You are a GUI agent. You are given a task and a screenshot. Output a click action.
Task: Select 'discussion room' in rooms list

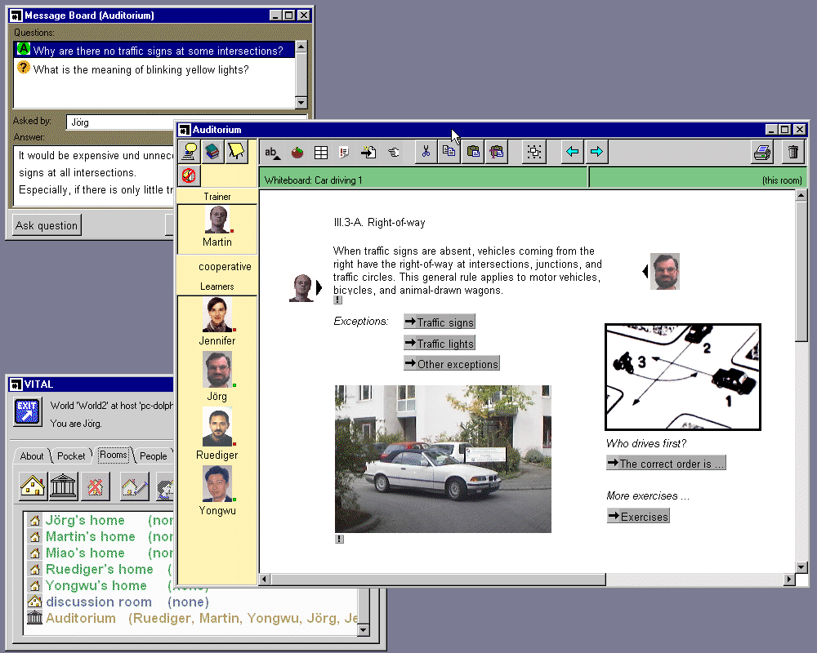[x=98, y=602]
